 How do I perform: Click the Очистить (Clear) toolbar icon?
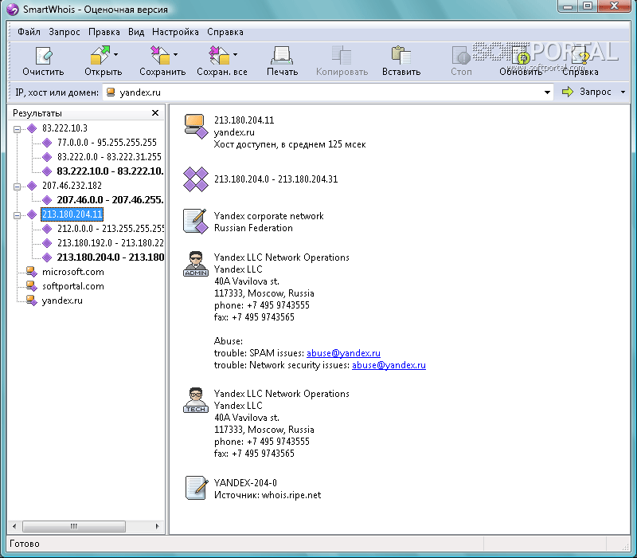click(x=44, y=56)
